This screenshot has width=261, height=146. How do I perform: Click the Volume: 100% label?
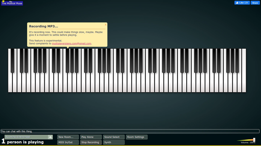coord(248,142)
